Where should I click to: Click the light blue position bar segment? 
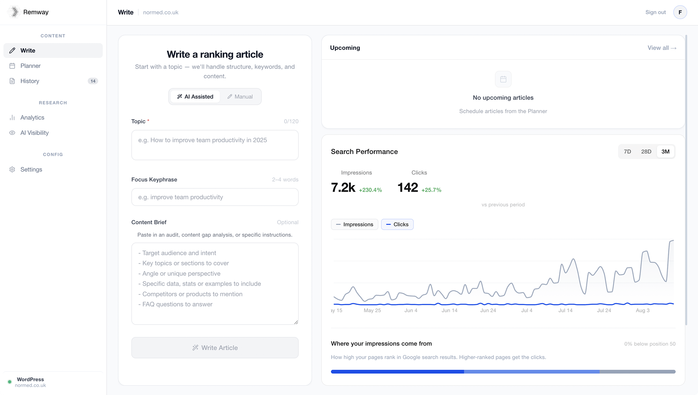point(532,372)
